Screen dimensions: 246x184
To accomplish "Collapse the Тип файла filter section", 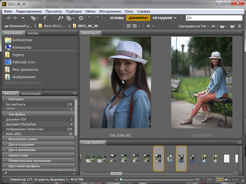I will pyautogui.click(x=5, y=114).
